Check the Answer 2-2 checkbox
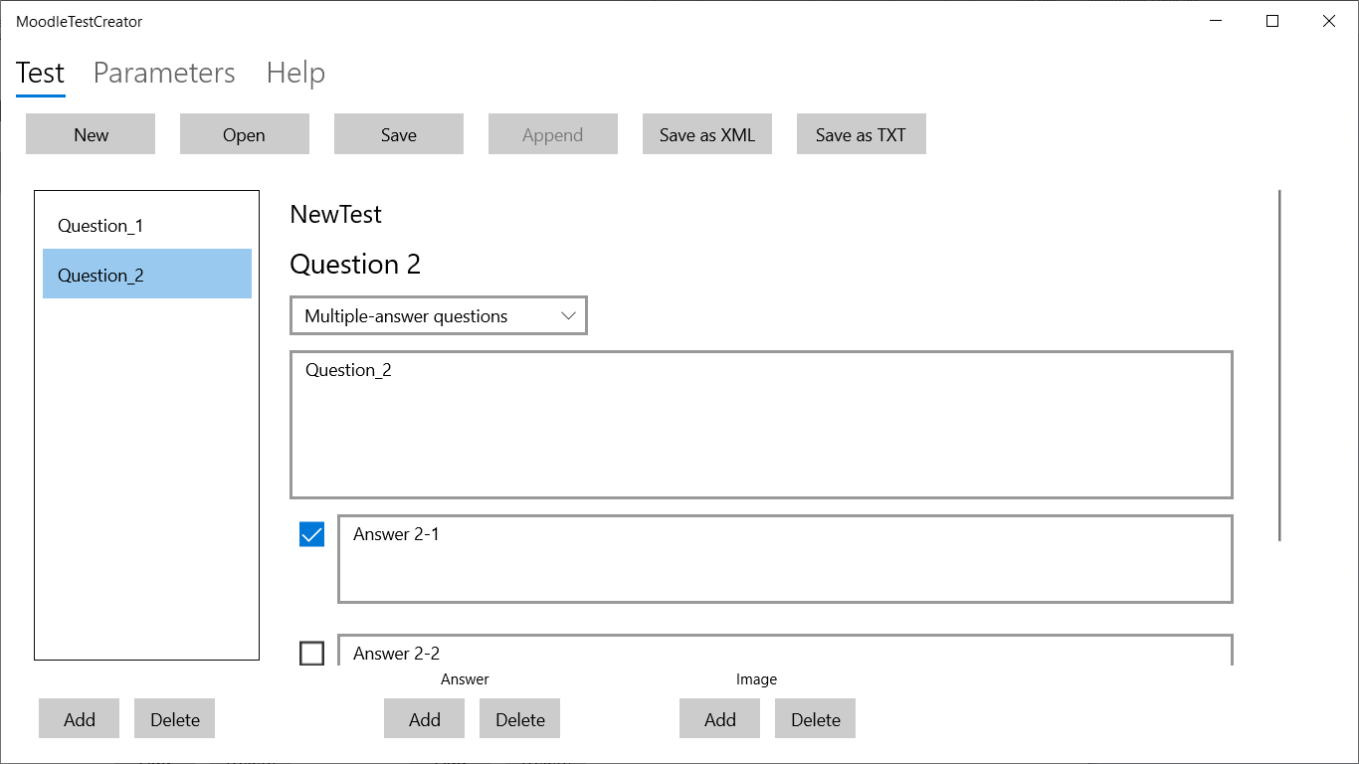Screen dimensions: 1359x764 tap(312, 654)
